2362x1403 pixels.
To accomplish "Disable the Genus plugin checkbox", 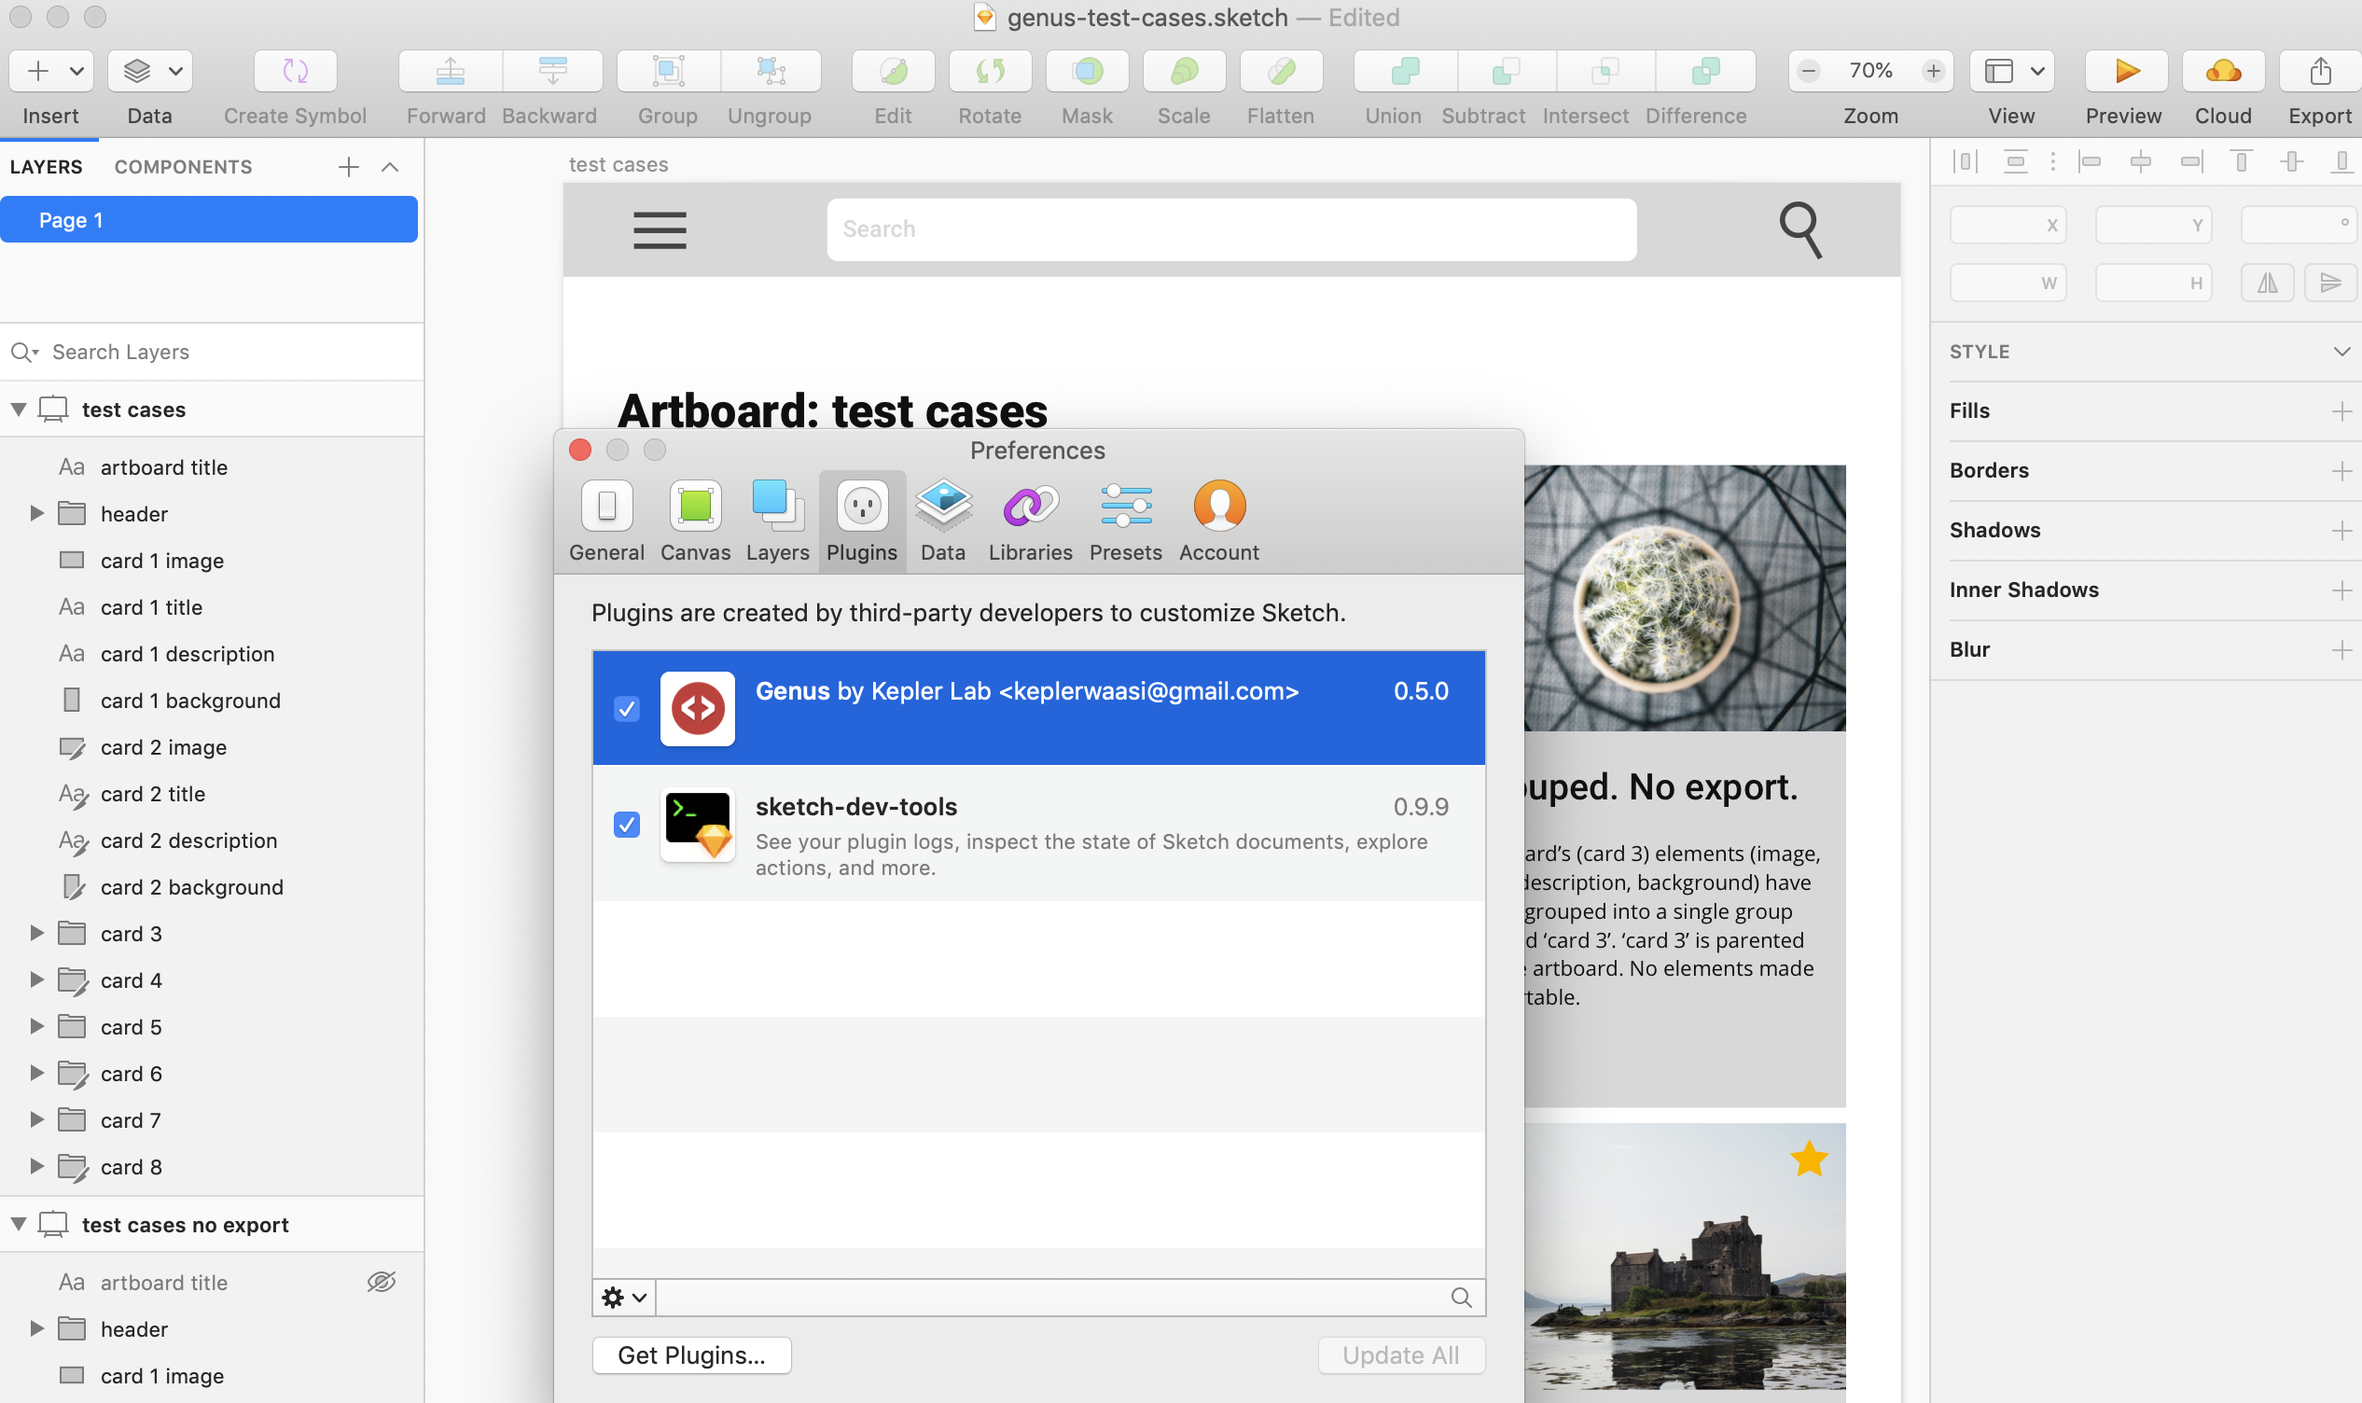I will click(x=627, y=708).
